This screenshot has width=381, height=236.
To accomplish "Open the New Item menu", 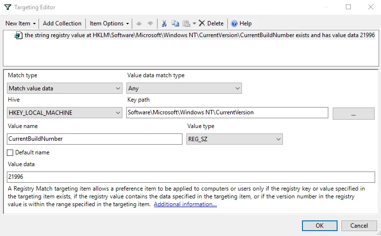I will 20,23.
